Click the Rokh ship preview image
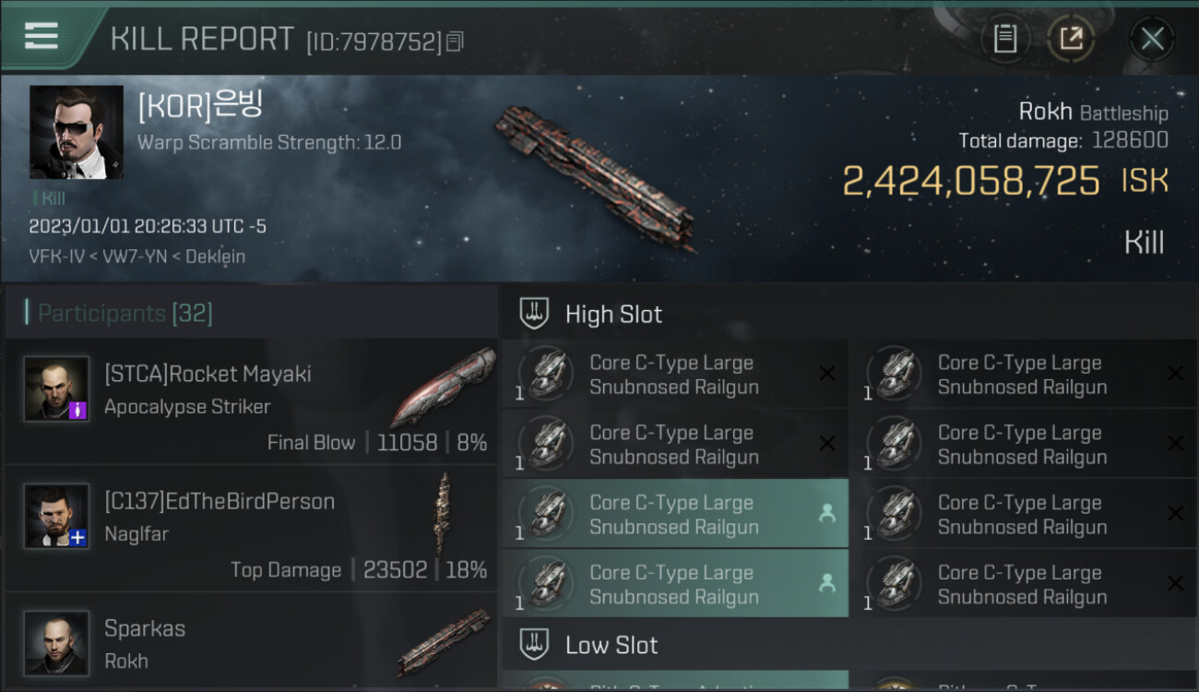 595,175
